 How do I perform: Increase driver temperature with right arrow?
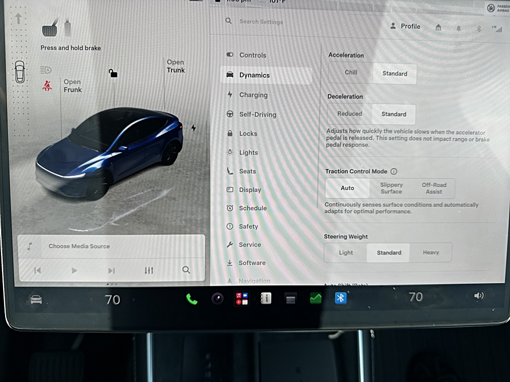(x=133, y=299)
